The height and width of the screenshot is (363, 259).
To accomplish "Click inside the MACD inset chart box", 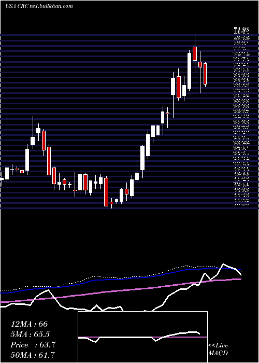I will point(142,337).
